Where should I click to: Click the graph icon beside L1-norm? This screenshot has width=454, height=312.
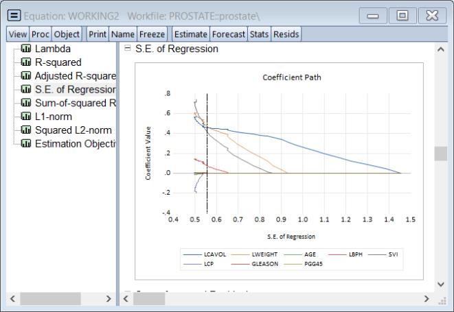(x=27, y=117)
